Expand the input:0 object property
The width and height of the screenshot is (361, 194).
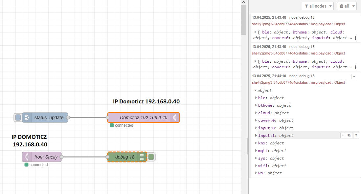pos(256,128)
